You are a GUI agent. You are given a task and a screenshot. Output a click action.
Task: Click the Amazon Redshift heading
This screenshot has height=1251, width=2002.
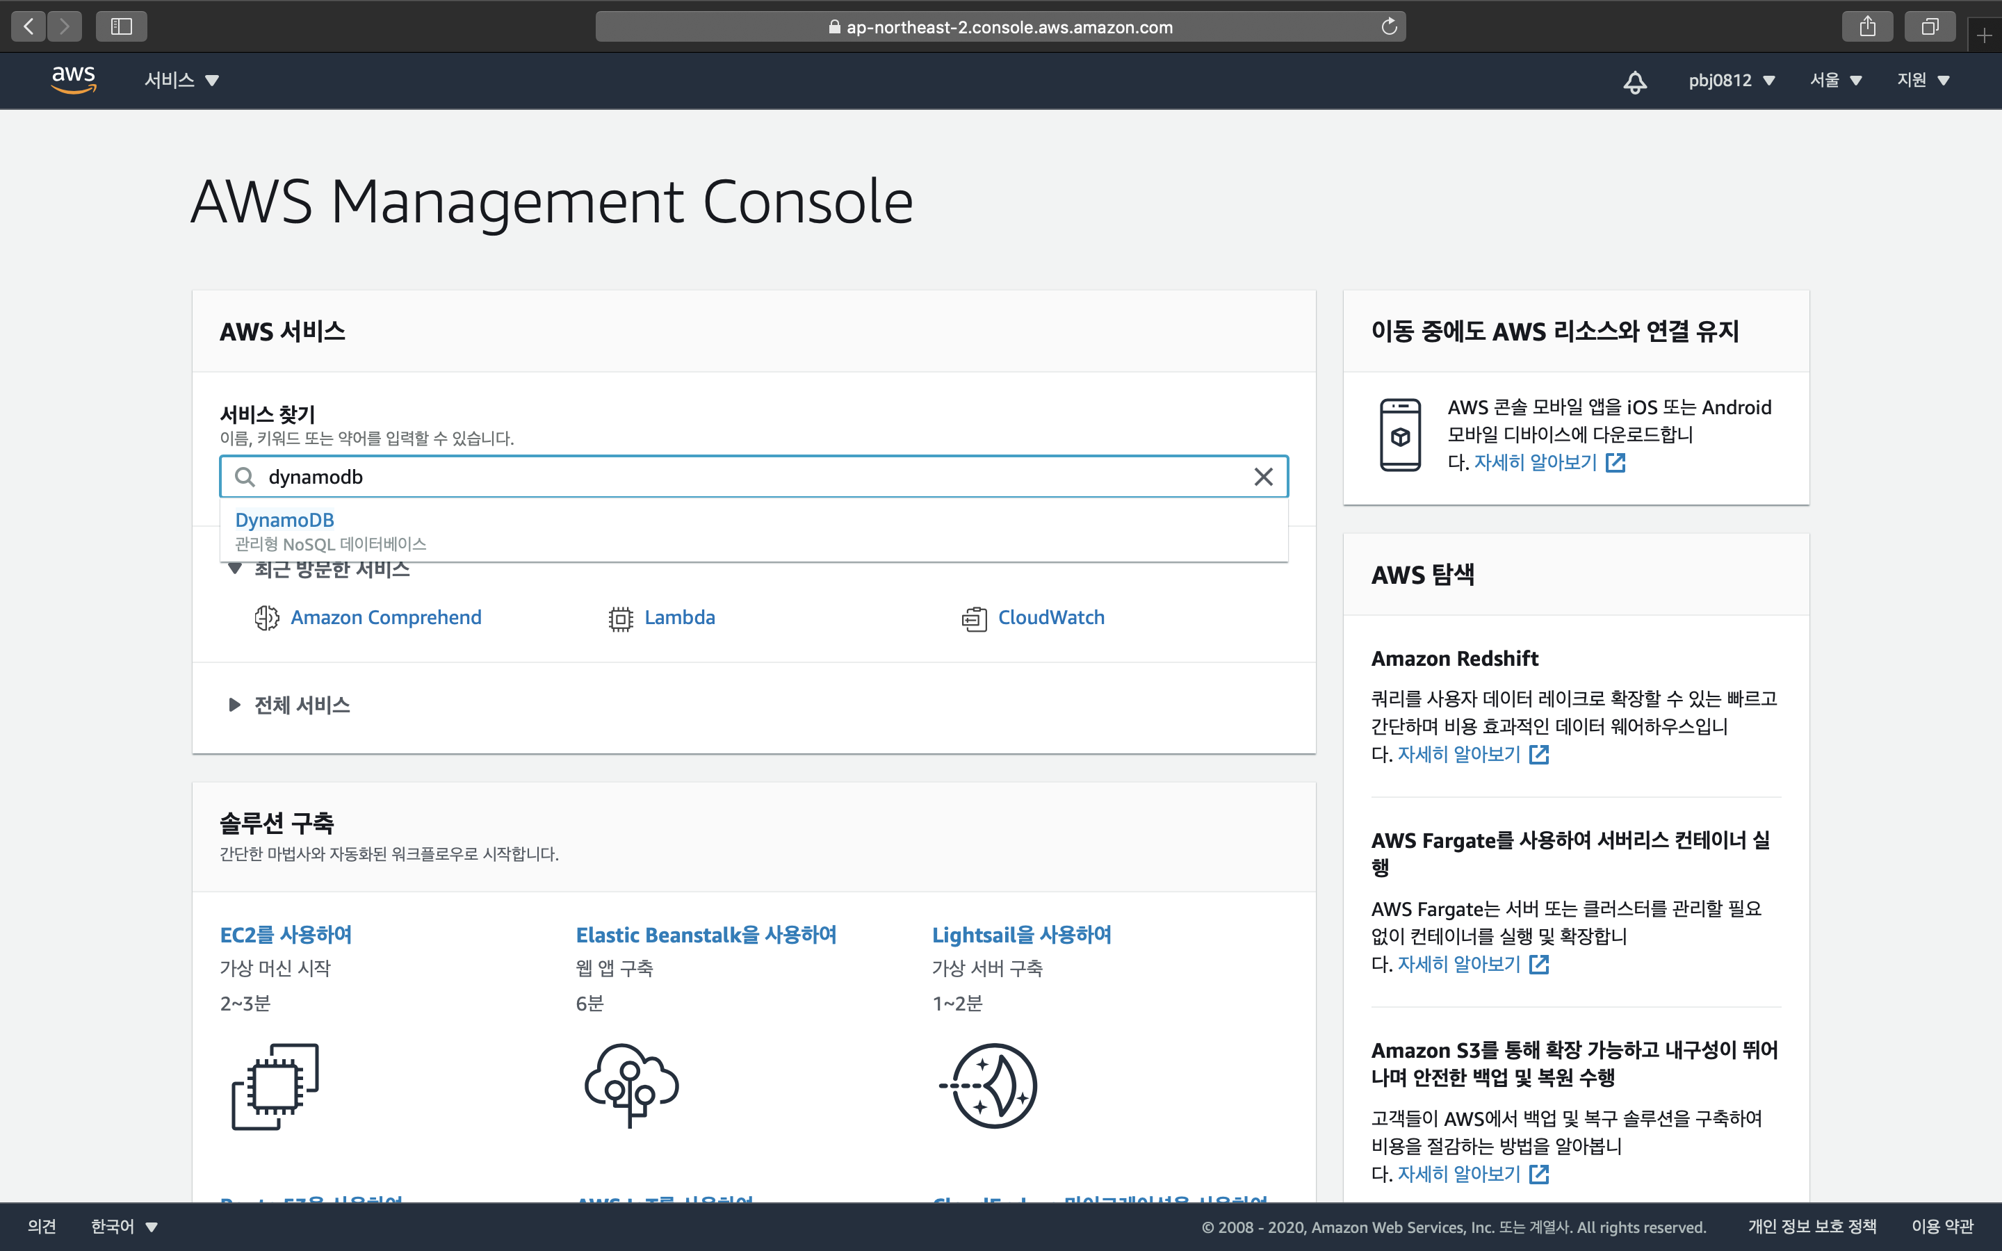1454,660
